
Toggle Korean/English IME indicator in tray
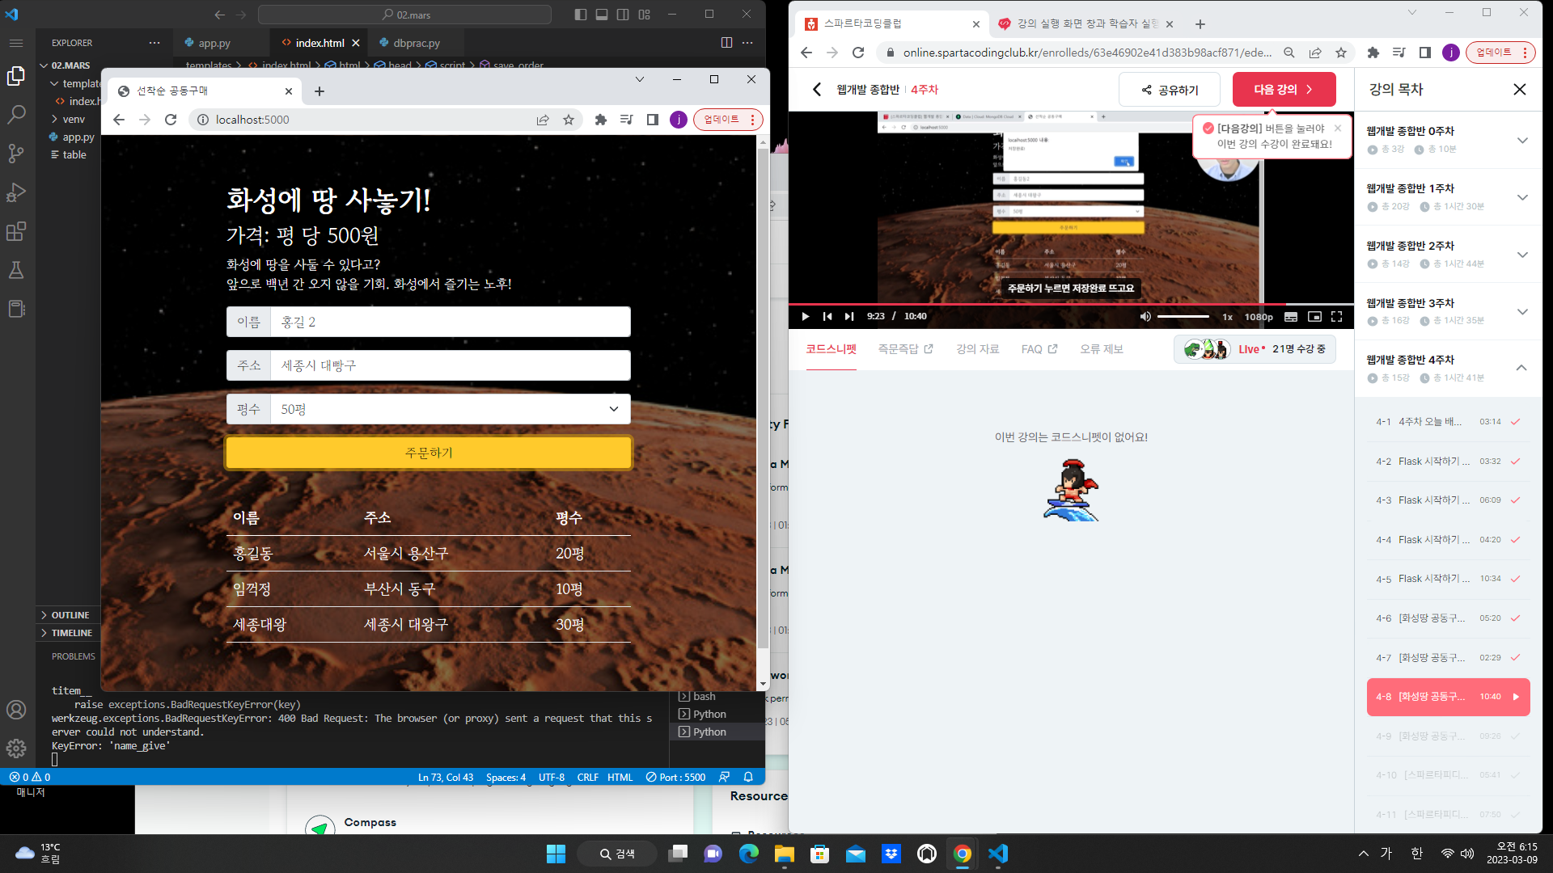[x=1416, y=854]
